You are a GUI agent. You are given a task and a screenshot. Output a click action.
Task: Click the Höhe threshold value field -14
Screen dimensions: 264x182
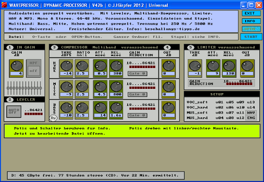pyautogui.click(x=66, y=74)
